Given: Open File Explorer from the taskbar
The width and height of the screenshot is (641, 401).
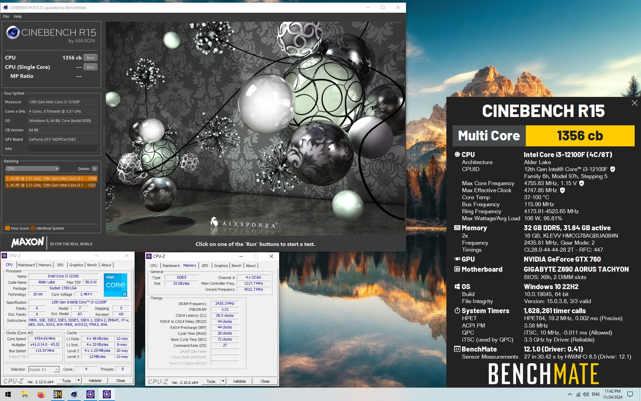Looking at the screenshot, I should point(24,394).
